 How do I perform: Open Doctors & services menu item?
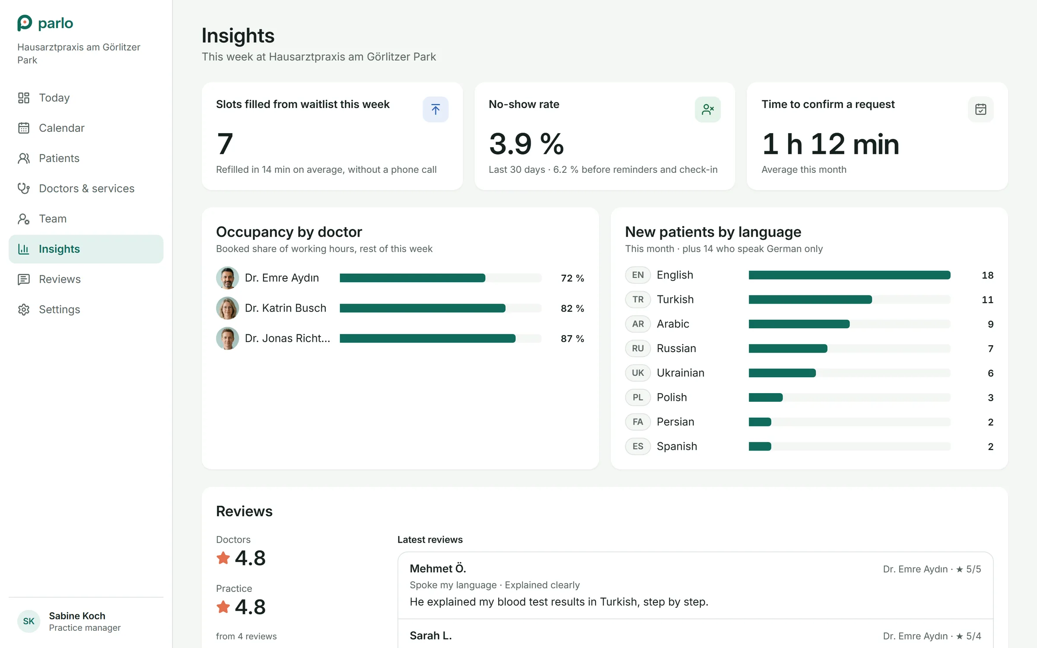coord(86,189)
